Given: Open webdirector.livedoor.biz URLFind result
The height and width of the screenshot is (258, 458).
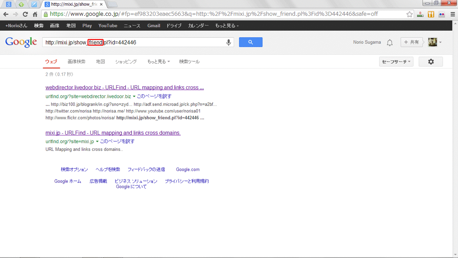Looking at the screenshot, I should (125, 87).
